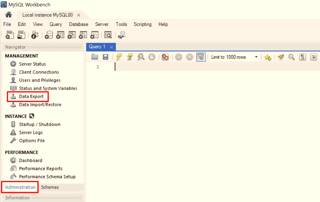Create new schema toolbar icon
This screenshot has width=320, height=202.
(49, 35)
